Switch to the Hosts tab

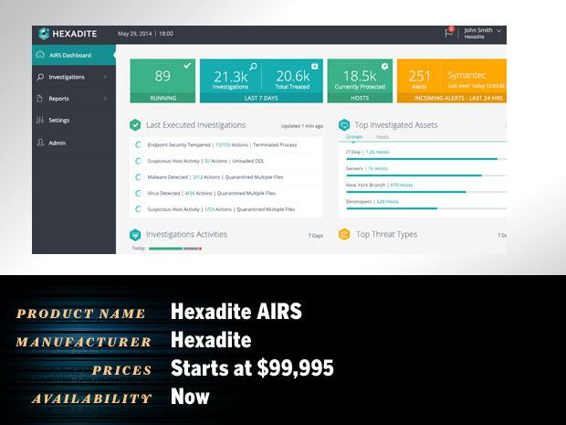383,137
